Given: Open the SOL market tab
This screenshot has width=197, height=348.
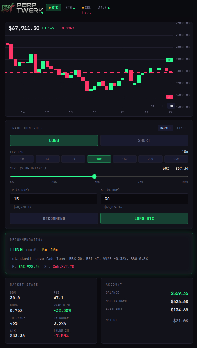Looking at the screenshot, I should pyautogui.click(x=86, y=8).
